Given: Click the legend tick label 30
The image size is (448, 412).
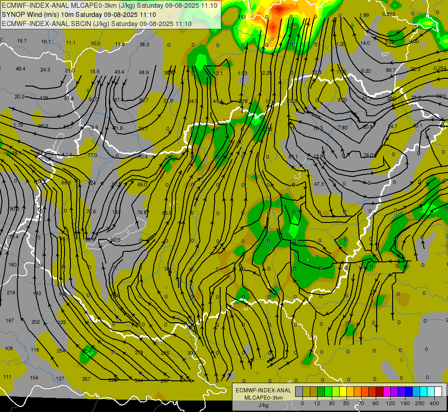Looking at the screenshot, I should (x=331, y=403).
